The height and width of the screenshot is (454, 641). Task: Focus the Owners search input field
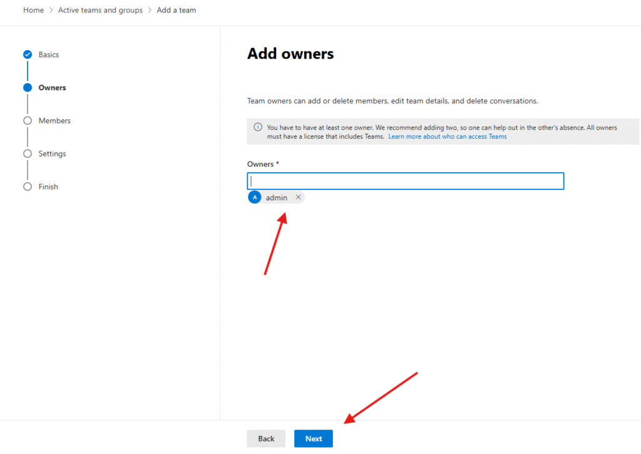(x=406, y=181)
